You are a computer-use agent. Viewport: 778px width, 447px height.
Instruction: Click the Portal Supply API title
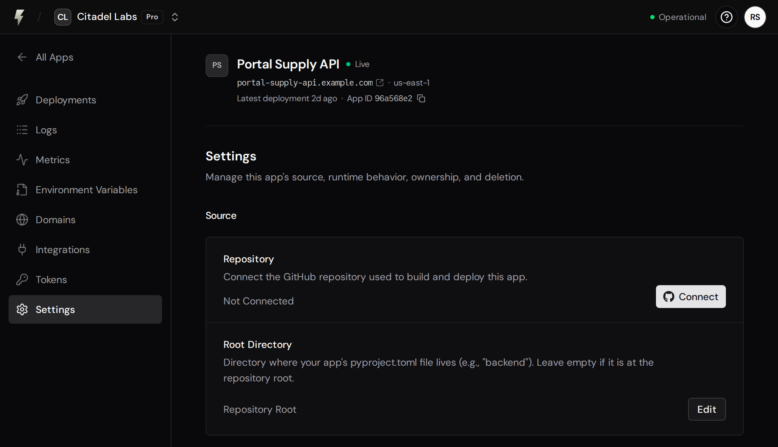(x=288, y=64)
